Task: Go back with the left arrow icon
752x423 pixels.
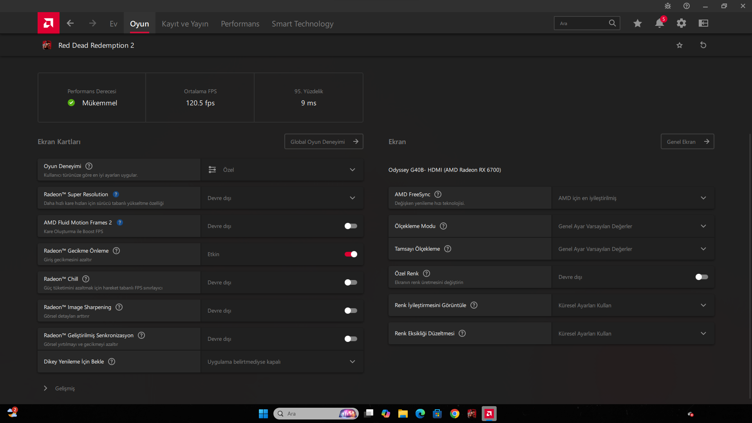Action: 70,23
